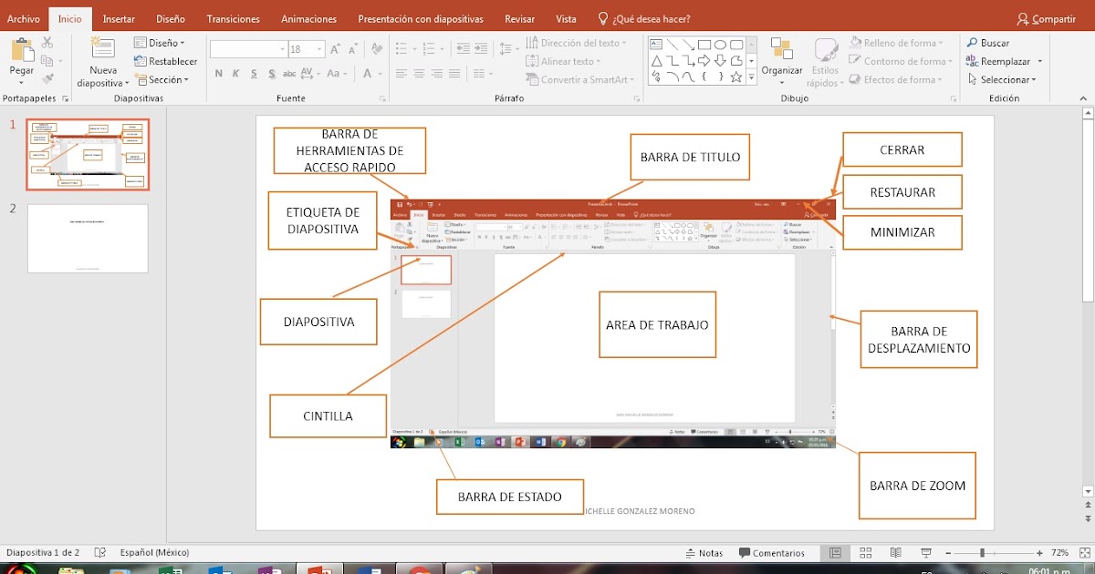Image resolution: width=1095 pixels, height=574 pixels.
Task: Open the shapes gallery expander arrow
Action: (751, 76)
